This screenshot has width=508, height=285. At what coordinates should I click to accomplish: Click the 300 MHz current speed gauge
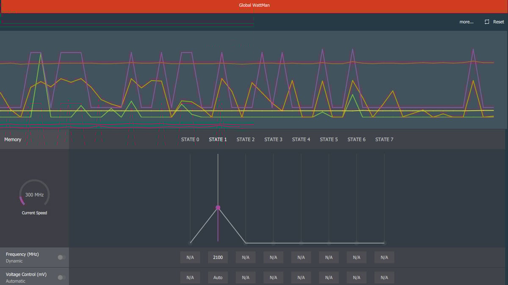34,195
